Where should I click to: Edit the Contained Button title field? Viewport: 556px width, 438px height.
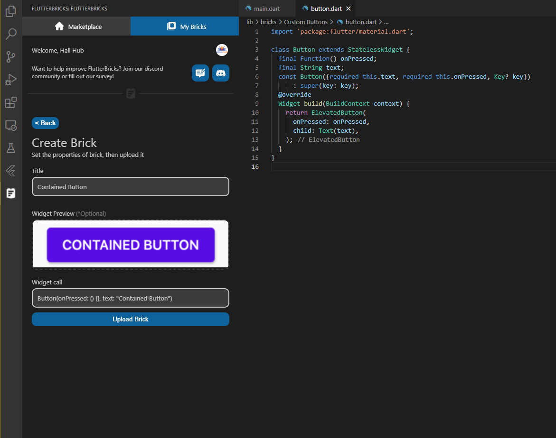coord(130,187)
